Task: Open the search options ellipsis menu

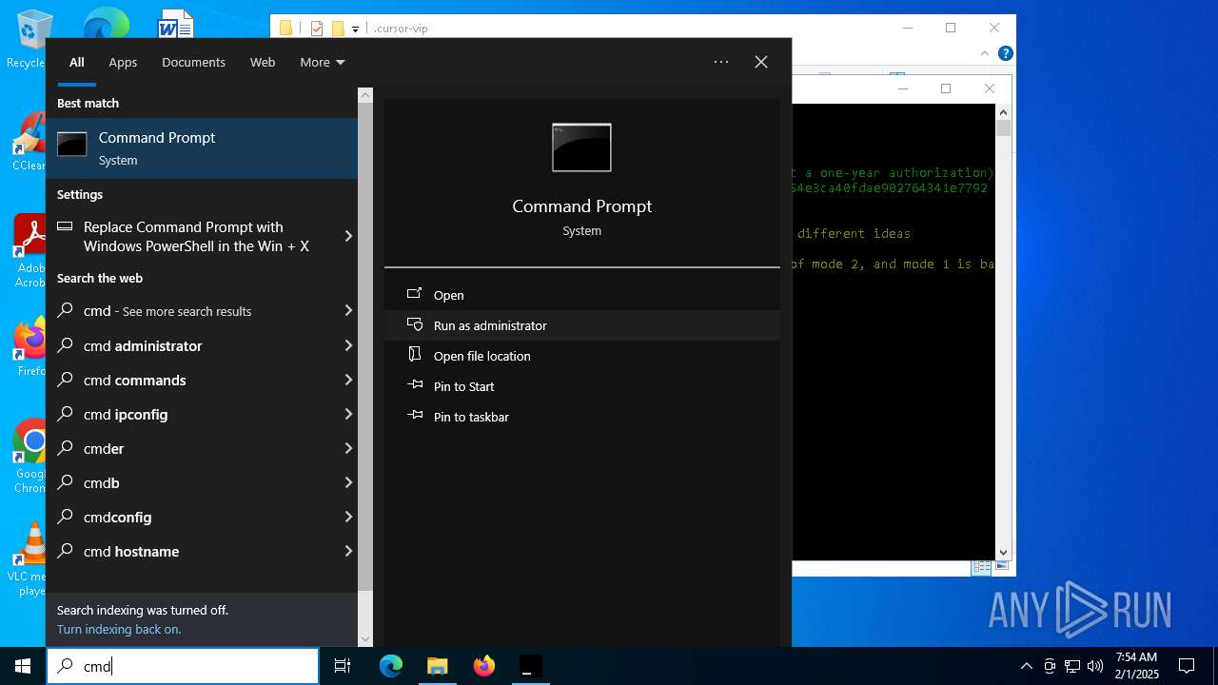Action: (x=721, y=62)
